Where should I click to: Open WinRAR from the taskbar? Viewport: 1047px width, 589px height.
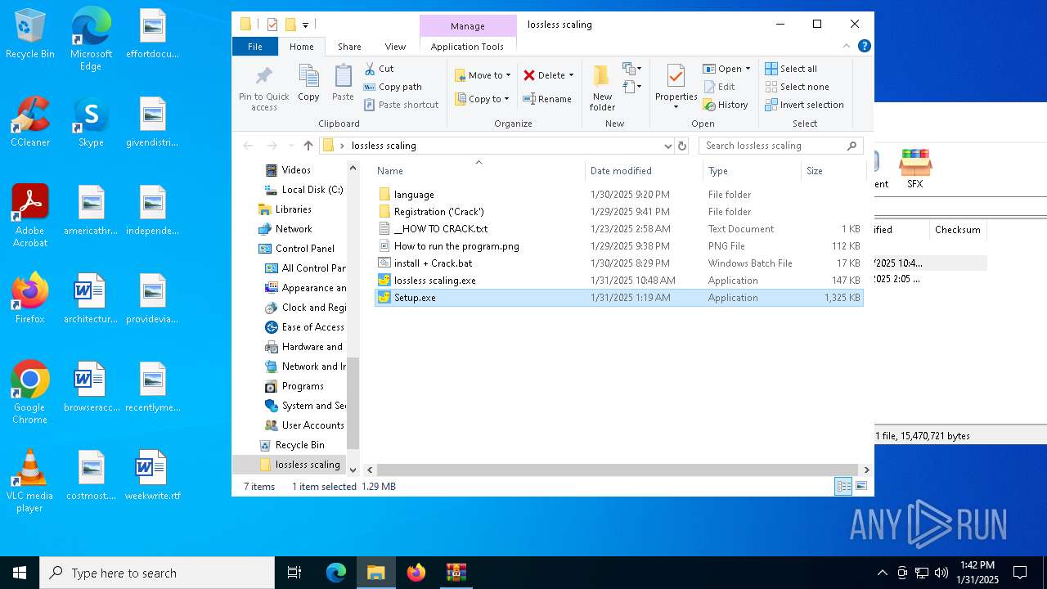[456, 573]
